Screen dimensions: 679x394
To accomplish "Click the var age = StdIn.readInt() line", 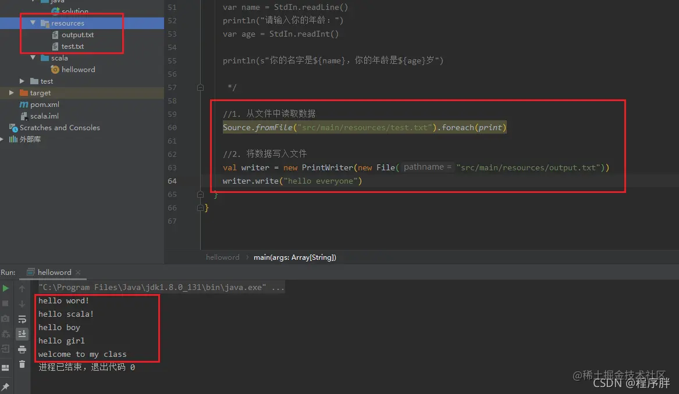I will pos(280,34).
